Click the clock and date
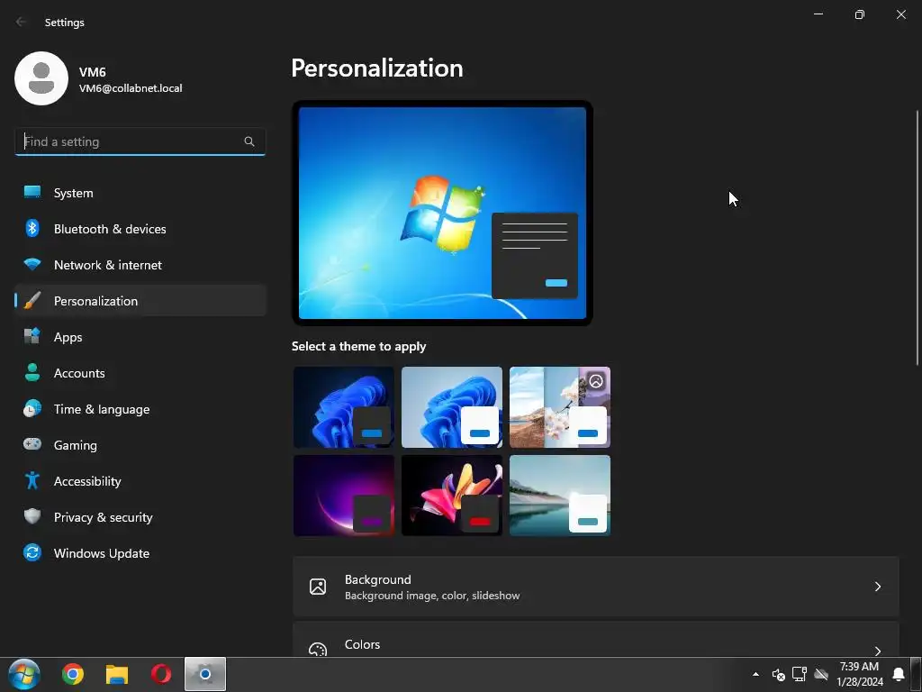Image resolution: width=922 pixels, height=692 pixels. pyautogui.click(x=859, y=674)
